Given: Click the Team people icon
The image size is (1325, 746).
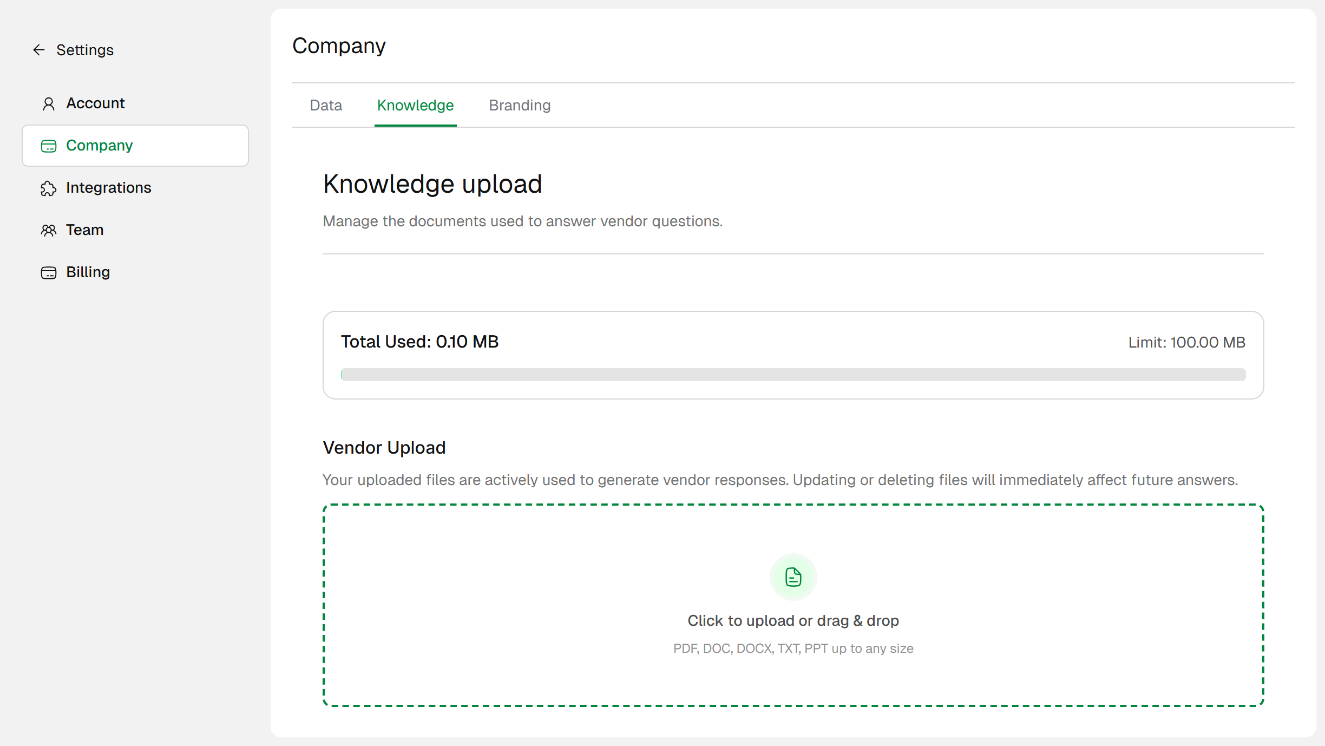Looking at the screenshot, I should (49, 230).
